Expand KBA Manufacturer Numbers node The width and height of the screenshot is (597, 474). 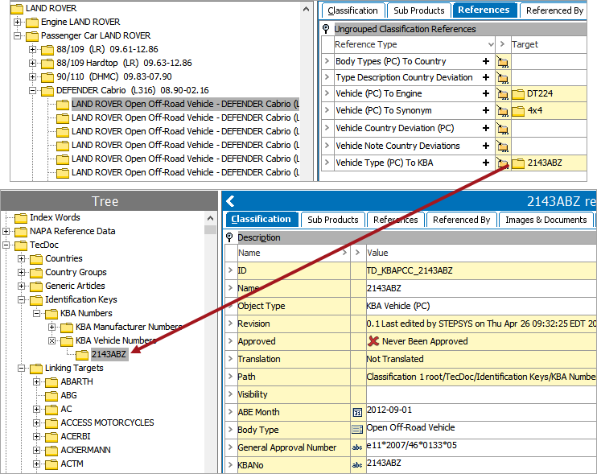coord(51,327)
